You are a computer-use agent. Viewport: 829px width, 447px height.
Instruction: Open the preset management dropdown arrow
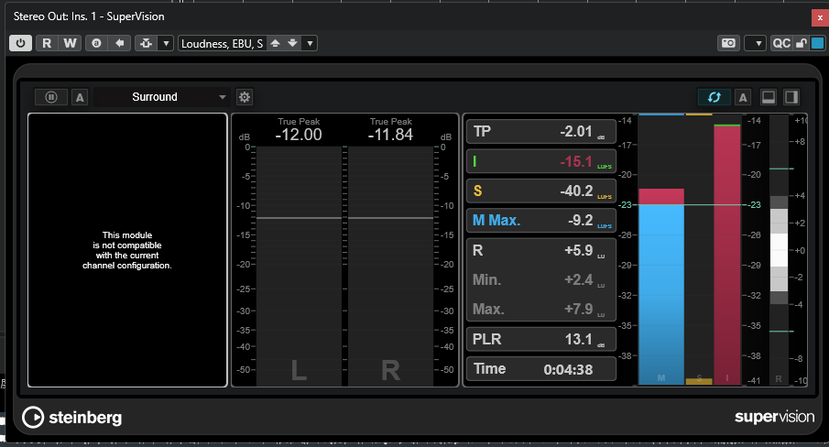310,43
